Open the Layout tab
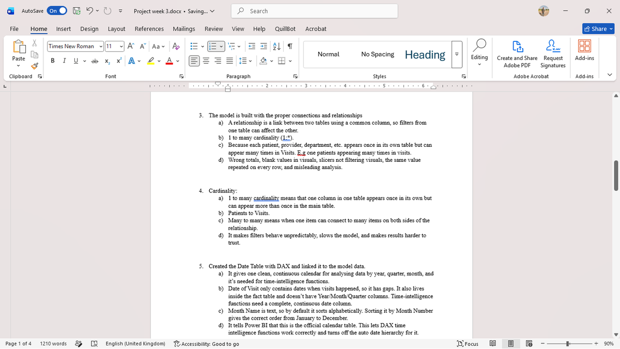This screenshot has height=349, width=620. (117, 29)
